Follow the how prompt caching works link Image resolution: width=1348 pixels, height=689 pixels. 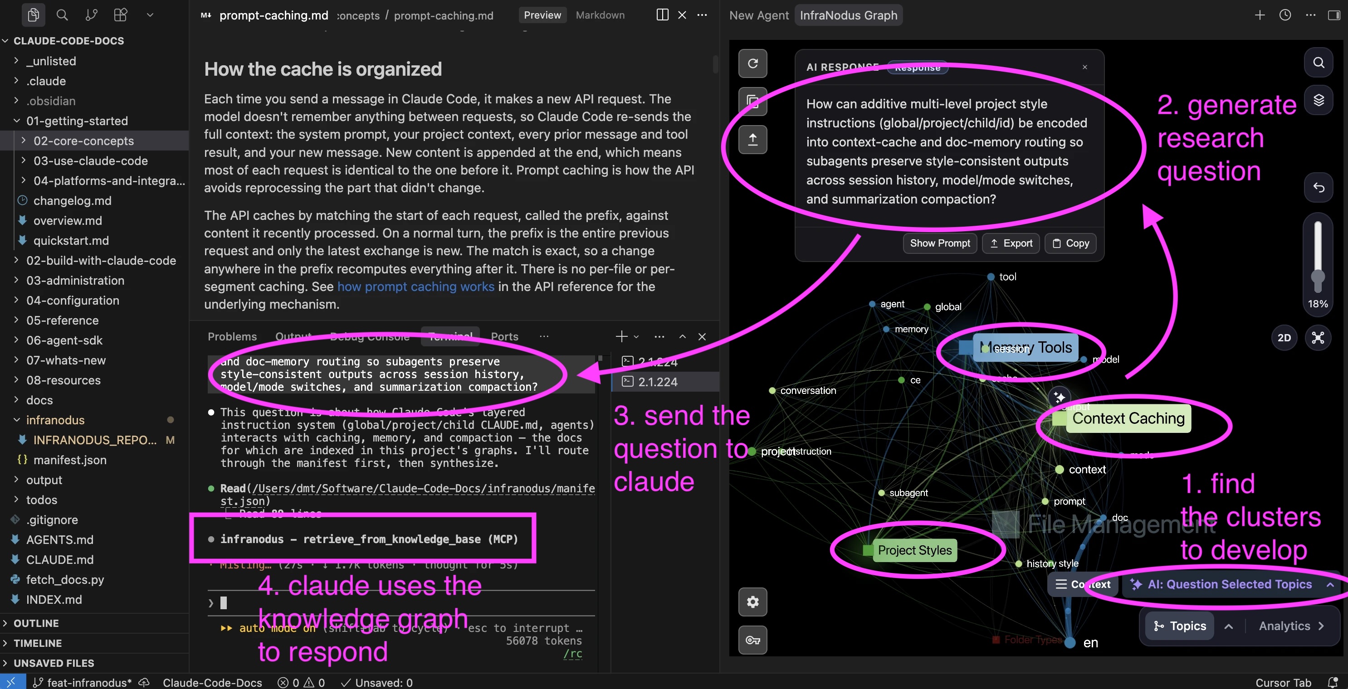(x=415, y=286)
